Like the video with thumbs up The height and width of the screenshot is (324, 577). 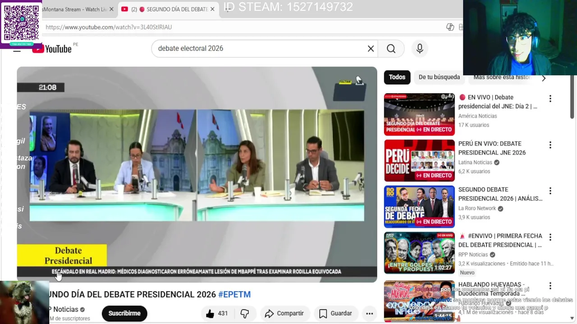210,314
